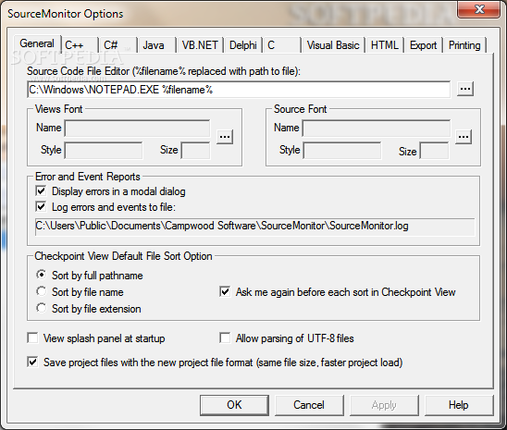
Task: Confirm options with the OK button
Action: [x=234, y=405]
